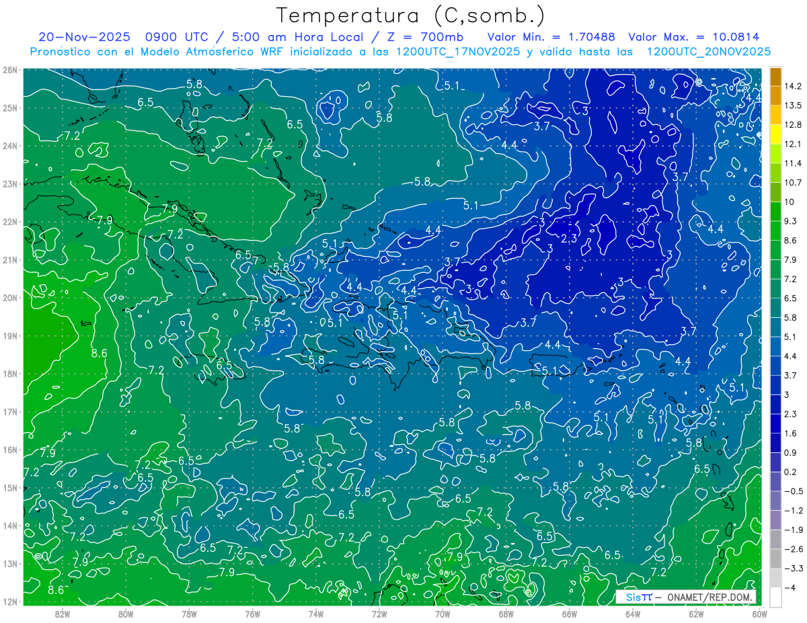Click the 0.2 label on the color scale

[x=791, y=472]
